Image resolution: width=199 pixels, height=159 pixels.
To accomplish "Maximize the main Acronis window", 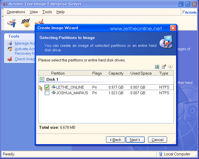I will point(188,4).
